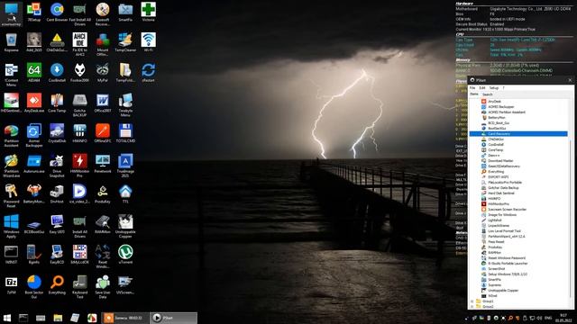The height and width of the screenshot is (324, 577).
Task: Open the TrueImage 2021 desktop icon
Action: (125, 166)
